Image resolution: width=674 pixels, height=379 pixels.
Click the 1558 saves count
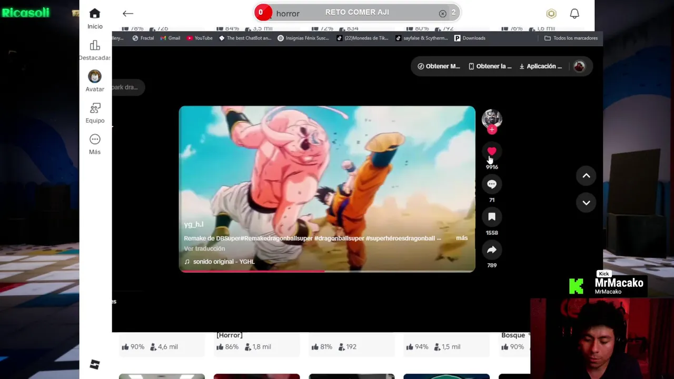pos(492,233)
